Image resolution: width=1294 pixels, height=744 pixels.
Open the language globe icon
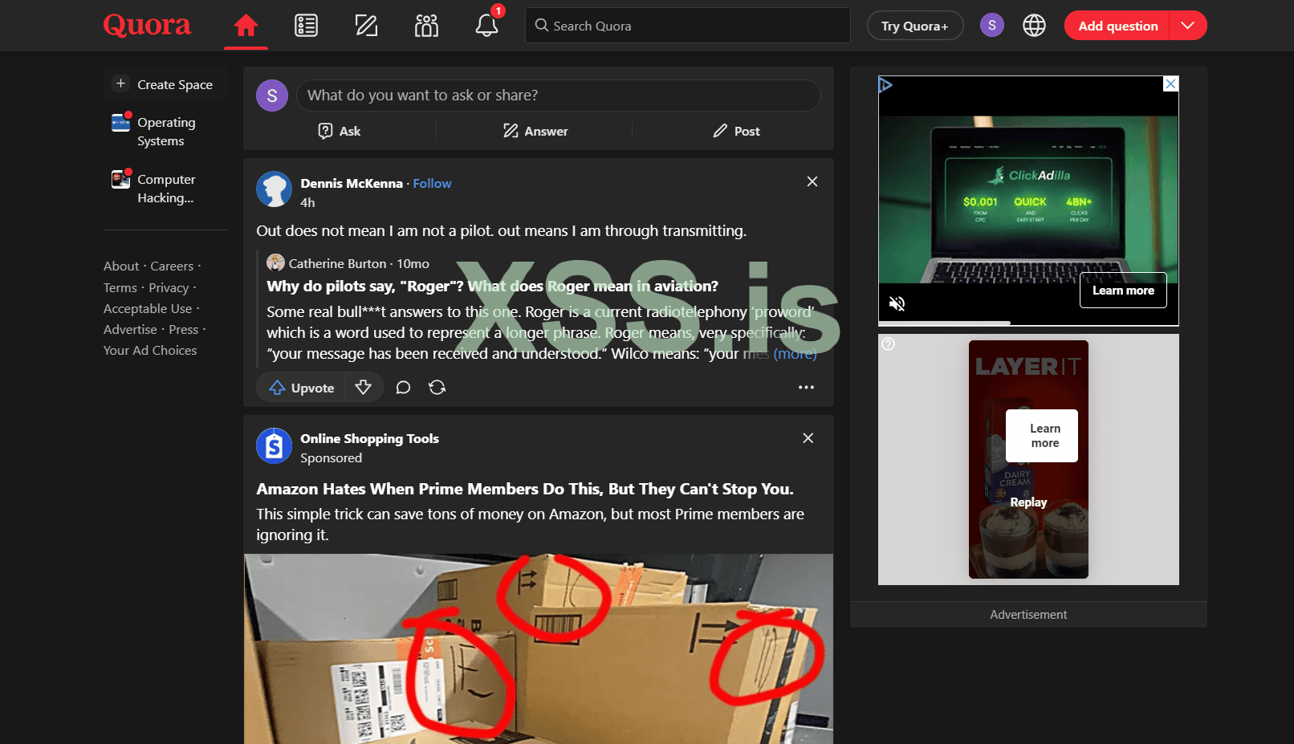(x=1034, y=26)
